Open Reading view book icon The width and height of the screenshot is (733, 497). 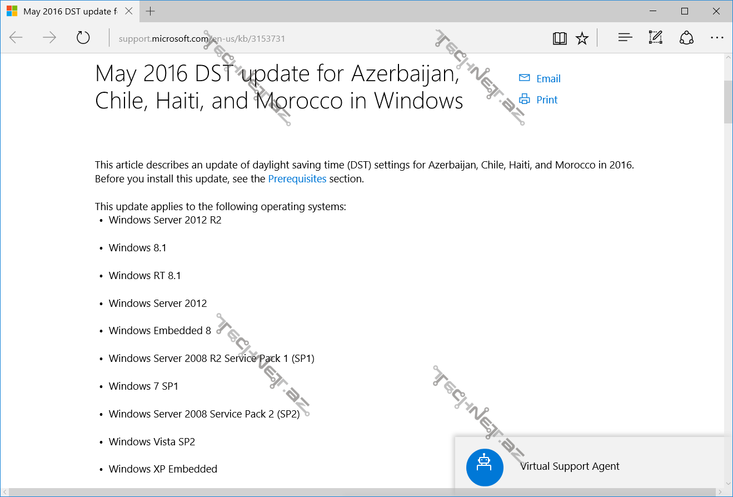[x=560, y=38]
